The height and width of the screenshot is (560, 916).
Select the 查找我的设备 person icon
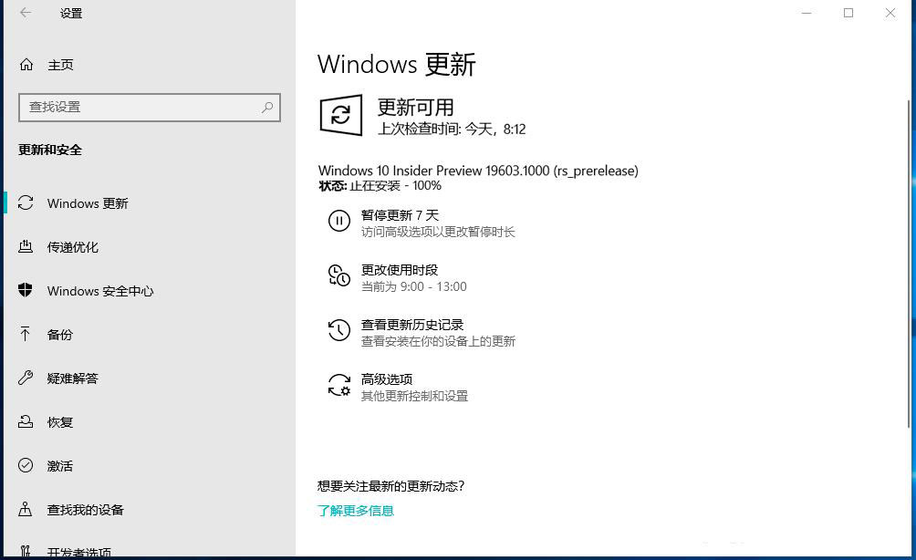point(26,509)
